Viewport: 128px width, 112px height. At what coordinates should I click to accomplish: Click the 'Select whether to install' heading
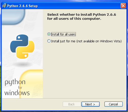coord(81,17)
